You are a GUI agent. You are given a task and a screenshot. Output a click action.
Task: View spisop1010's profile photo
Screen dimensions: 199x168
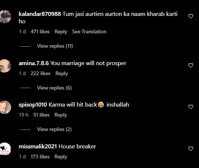5,107
